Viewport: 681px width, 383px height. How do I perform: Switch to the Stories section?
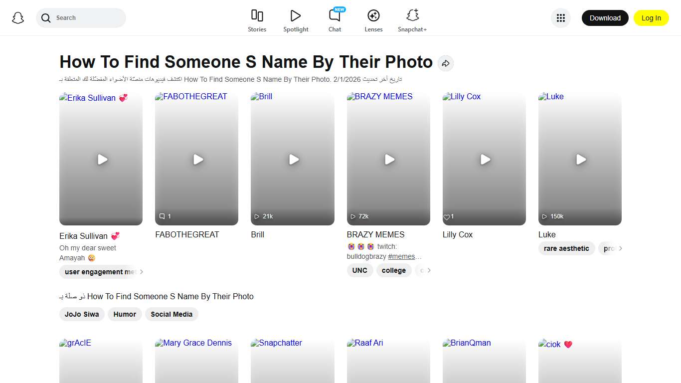(257, 20)
